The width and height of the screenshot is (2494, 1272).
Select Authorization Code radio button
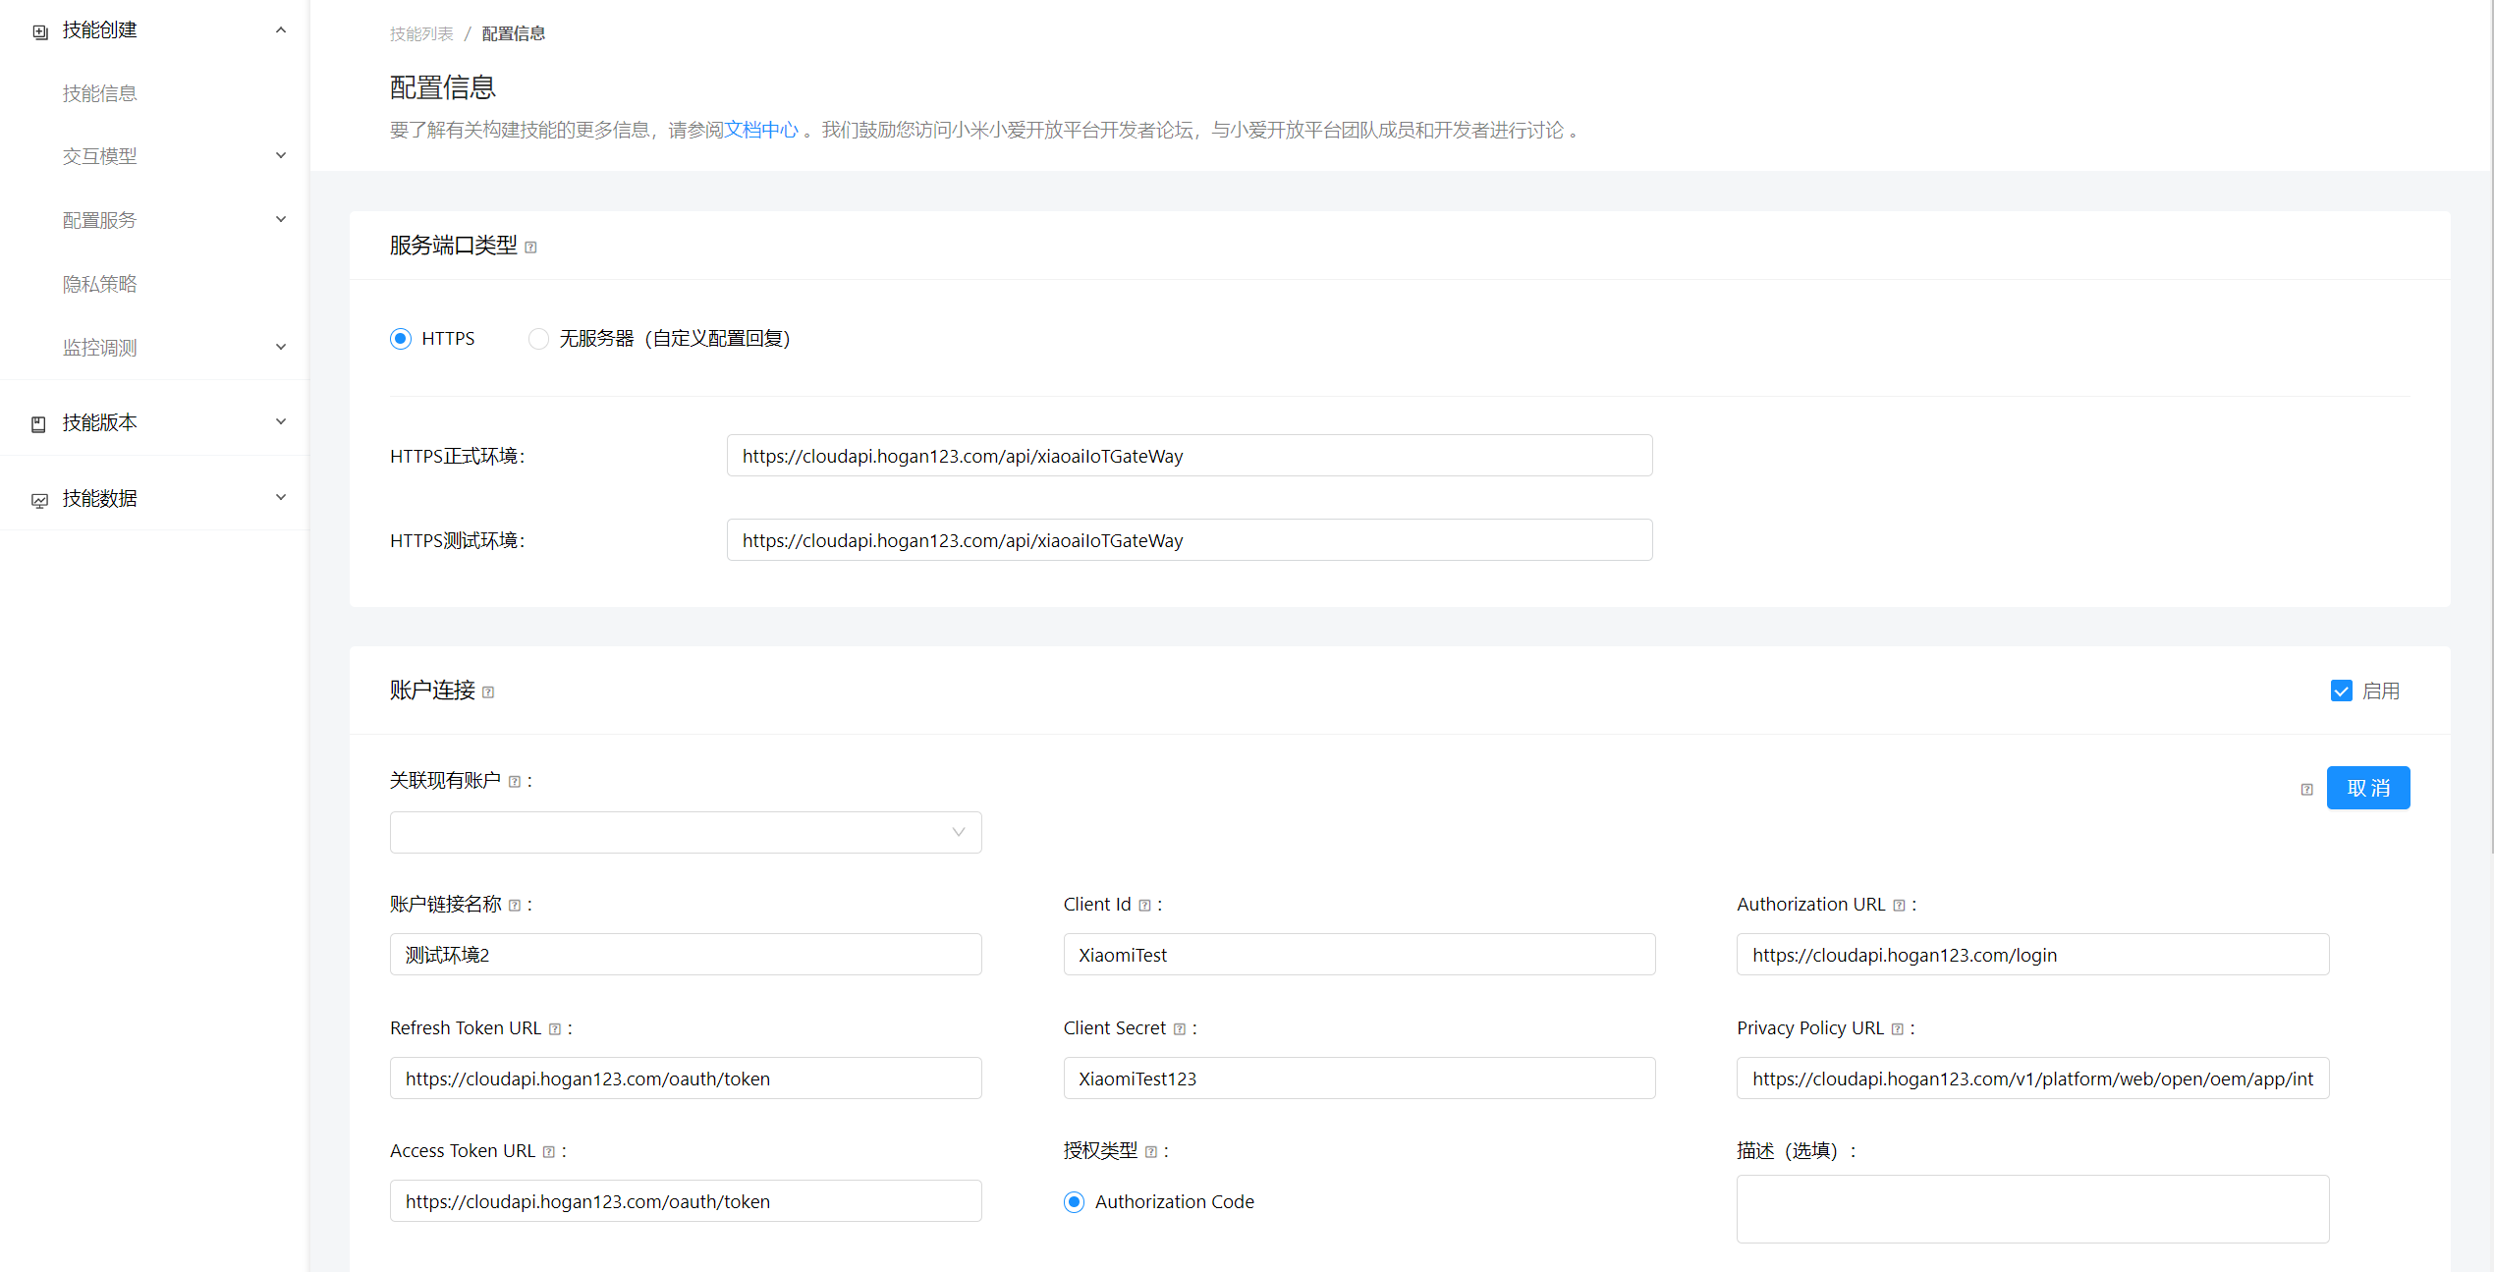tap(1075, 1202)
